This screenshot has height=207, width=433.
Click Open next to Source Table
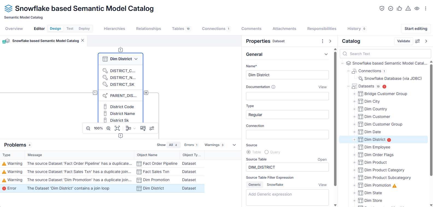pos(322,160)
